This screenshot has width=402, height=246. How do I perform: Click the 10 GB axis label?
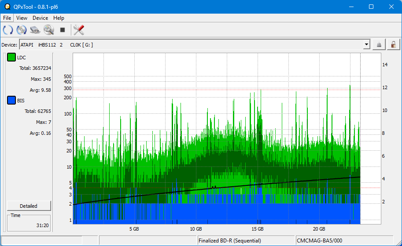(x=196, y=229)
